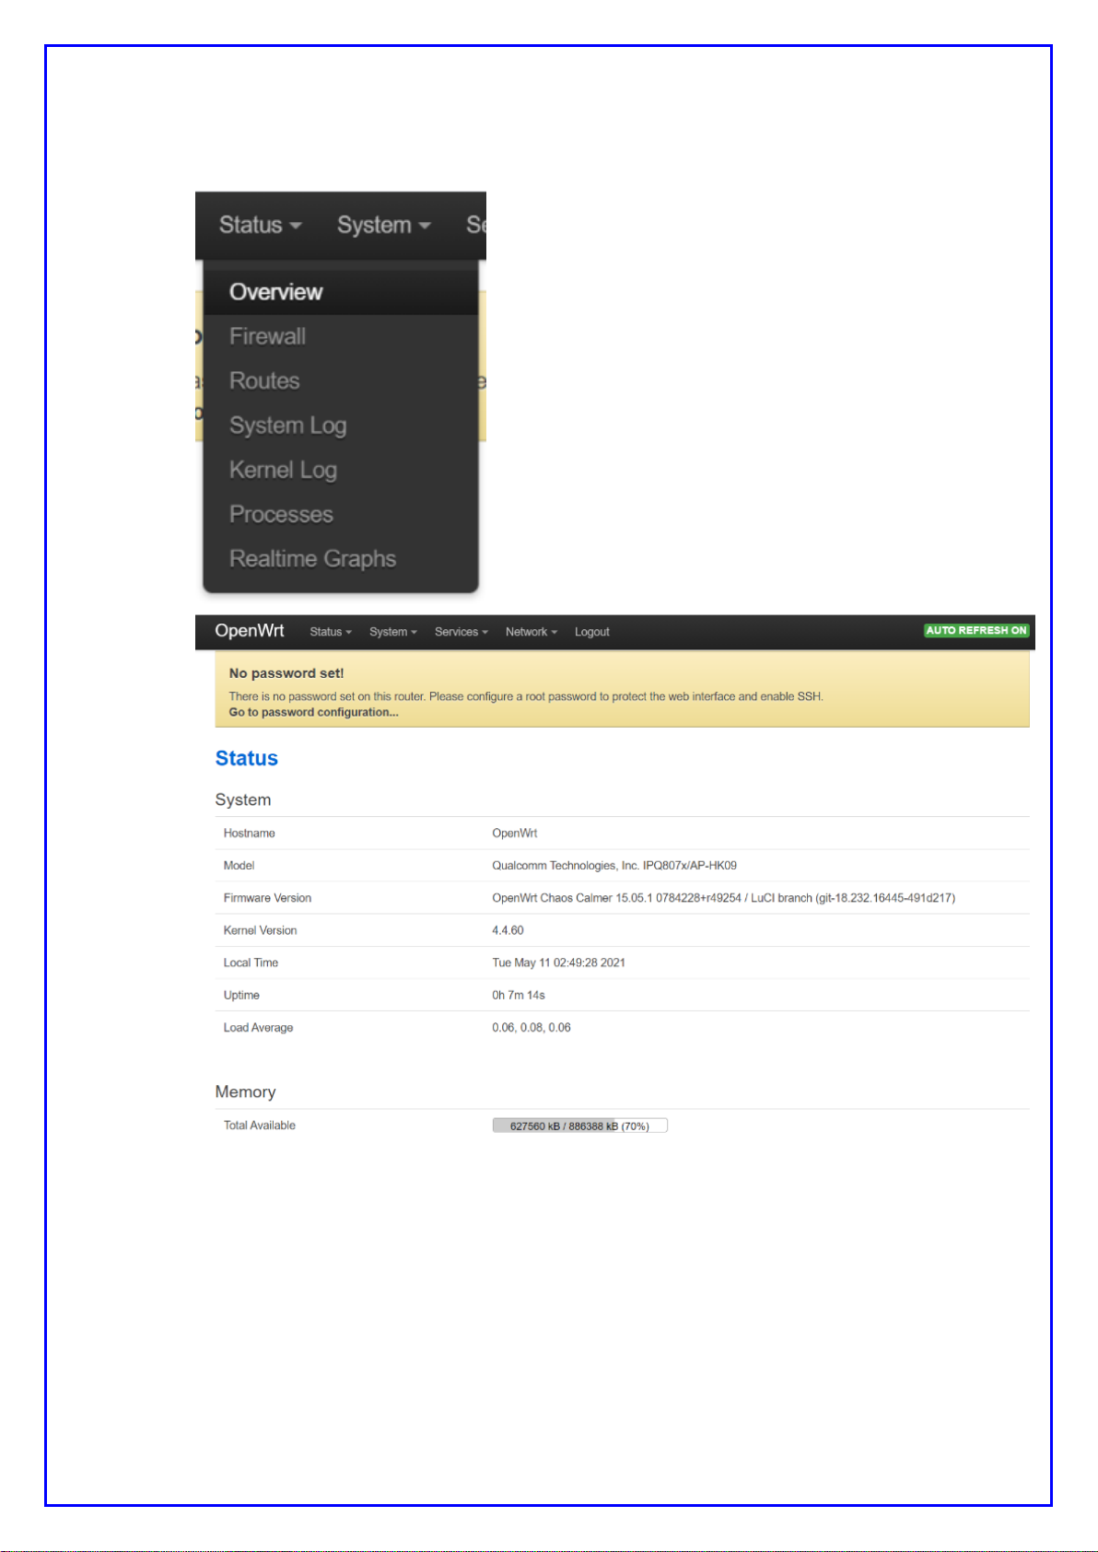Select Routes in the Status menu
This screenshot has width=1098, height=1552.
(x=341, y=380)
